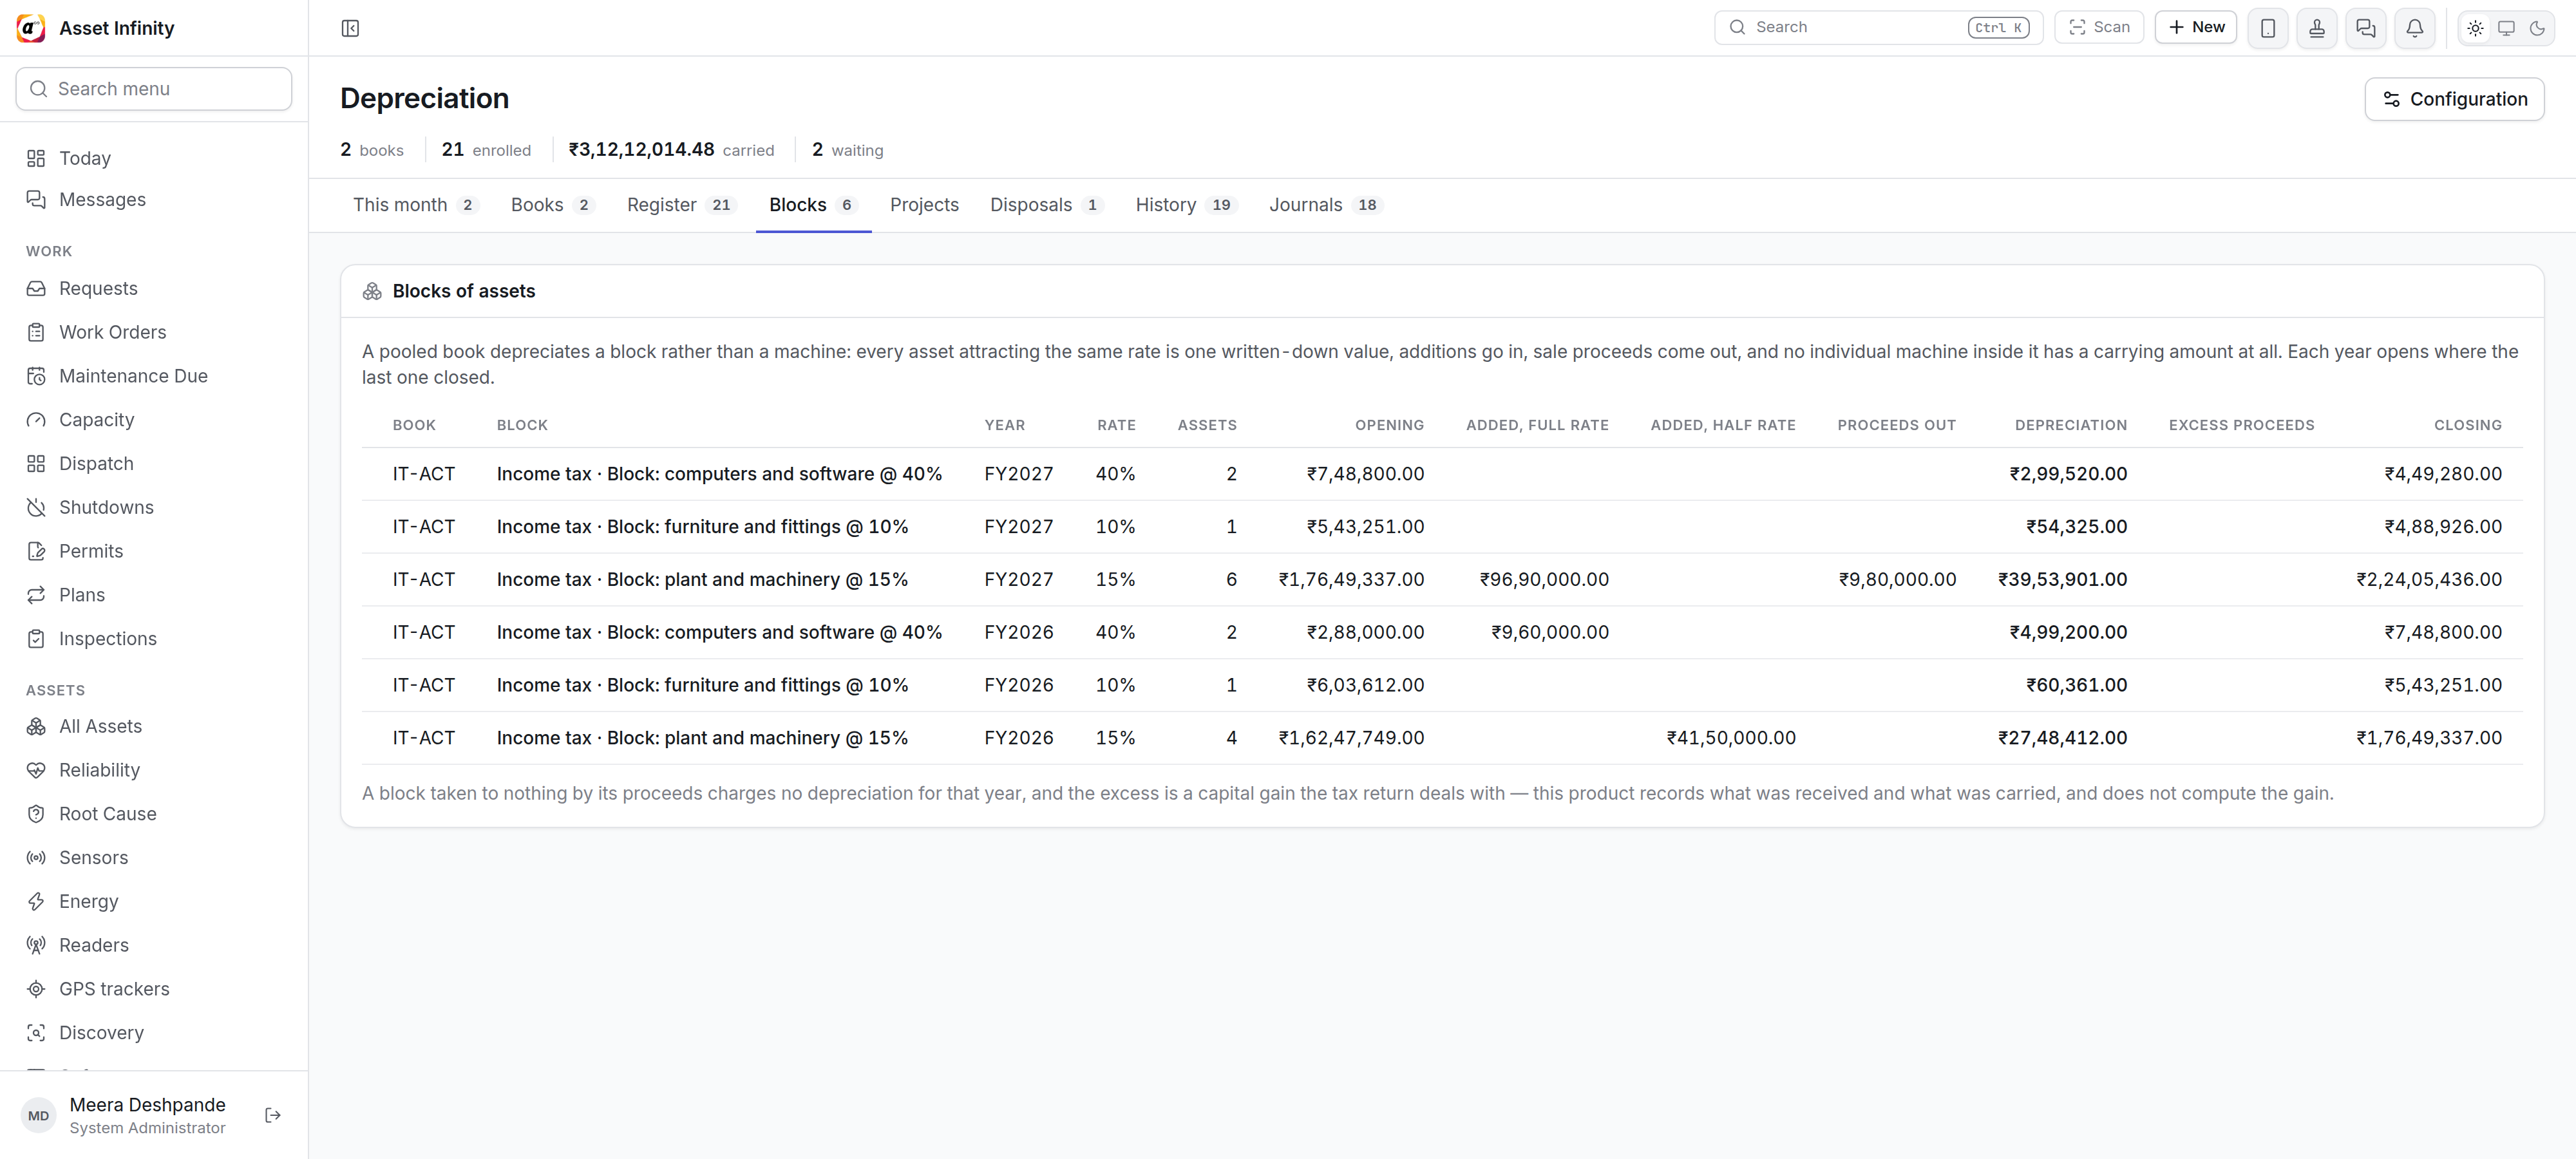Open Maintenance Due in the sidebar
The width and height of the screenshot is (2576, 1159).
(x=154, y=376)
